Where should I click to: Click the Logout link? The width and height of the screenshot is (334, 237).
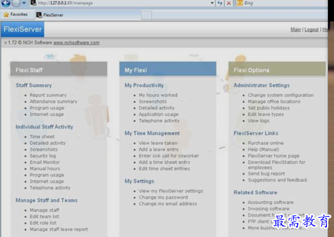[311, 29]
